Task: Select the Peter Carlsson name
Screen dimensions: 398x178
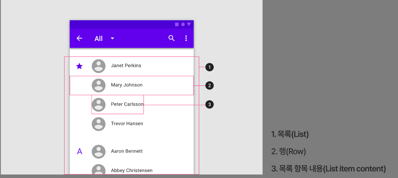Action: coord(127,104)
